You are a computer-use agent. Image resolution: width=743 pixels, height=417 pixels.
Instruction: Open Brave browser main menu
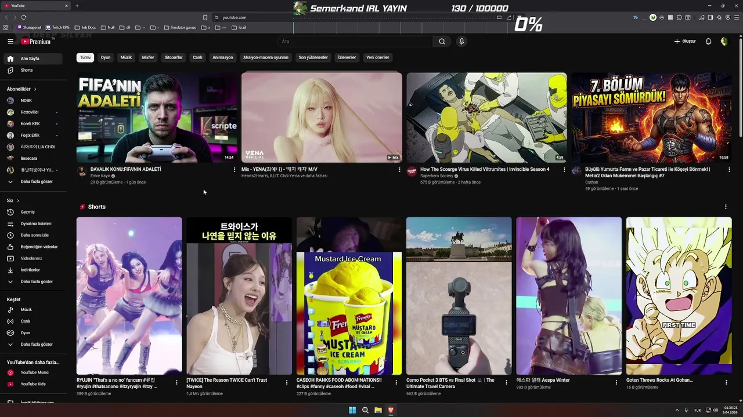736,17
